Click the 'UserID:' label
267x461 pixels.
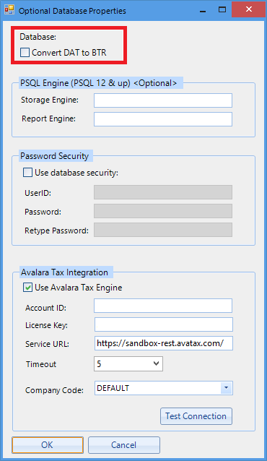tap(38, 193)
